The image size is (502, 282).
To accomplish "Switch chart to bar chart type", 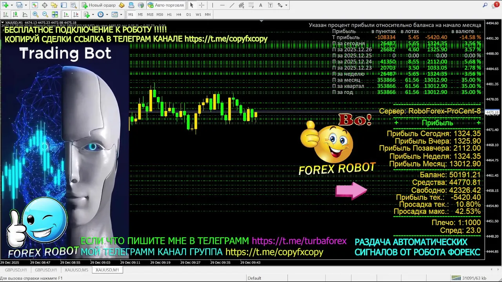I will pyautogui.click(x=5, y=14).
